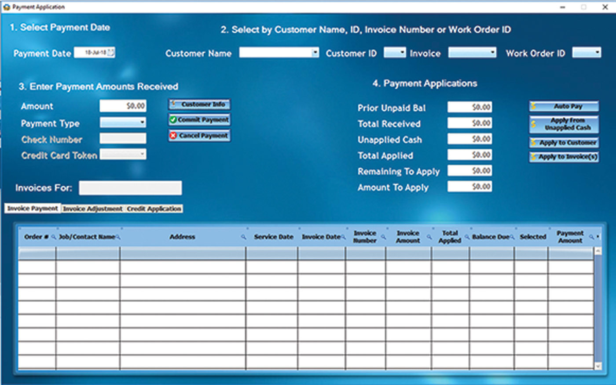Image resolution: width=616 pixels, height=385 pixels.
Task: Click the Address column search magnifier
Action: (243, 236)
